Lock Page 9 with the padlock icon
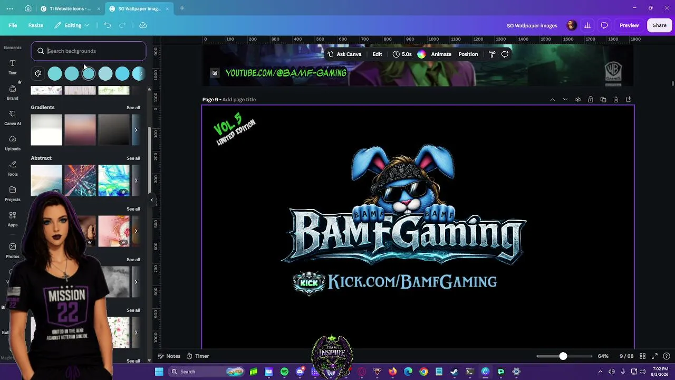 coord(591,100)
